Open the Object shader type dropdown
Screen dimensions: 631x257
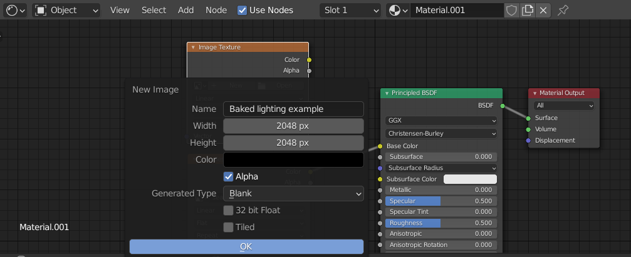point(66,10)
